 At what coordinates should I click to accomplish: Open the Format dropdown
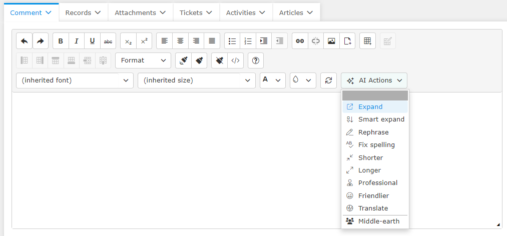143,60
